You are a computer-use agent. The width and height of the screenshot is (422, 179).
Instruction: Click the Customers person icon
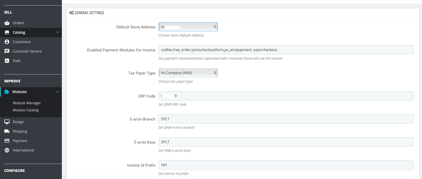coord(7,42)
